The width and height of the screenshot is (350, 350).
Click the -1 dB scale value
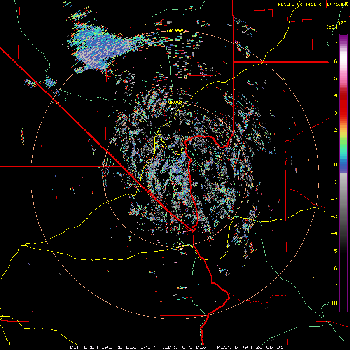(334, 182)
